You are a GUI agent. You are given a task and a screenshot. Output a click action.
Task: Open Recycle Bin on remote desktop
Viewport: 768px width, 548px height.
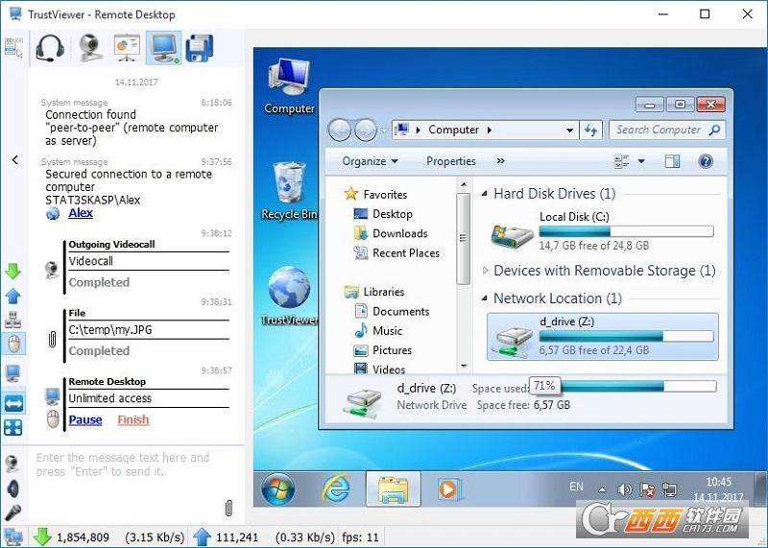click(x=289, y=191)
